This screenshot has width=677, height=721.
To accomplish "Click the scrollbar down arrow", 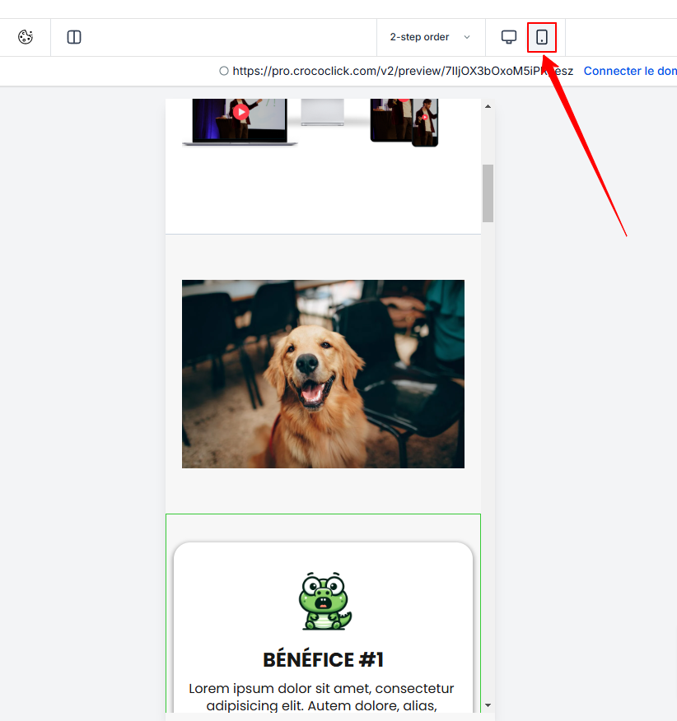I will (488, 705).
